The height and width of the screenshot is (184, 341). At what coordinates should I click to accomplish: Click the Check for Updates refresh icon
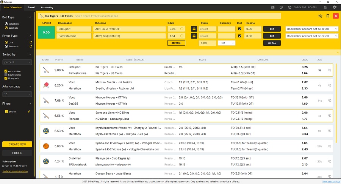pyautogui.click(x=290, y=8)
